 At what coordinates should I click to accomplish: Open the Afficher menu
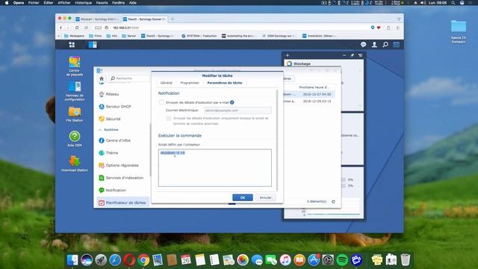tap(64, 3)
